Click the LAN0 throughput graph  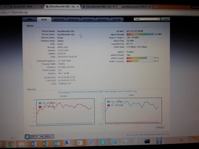pos(133,111)
